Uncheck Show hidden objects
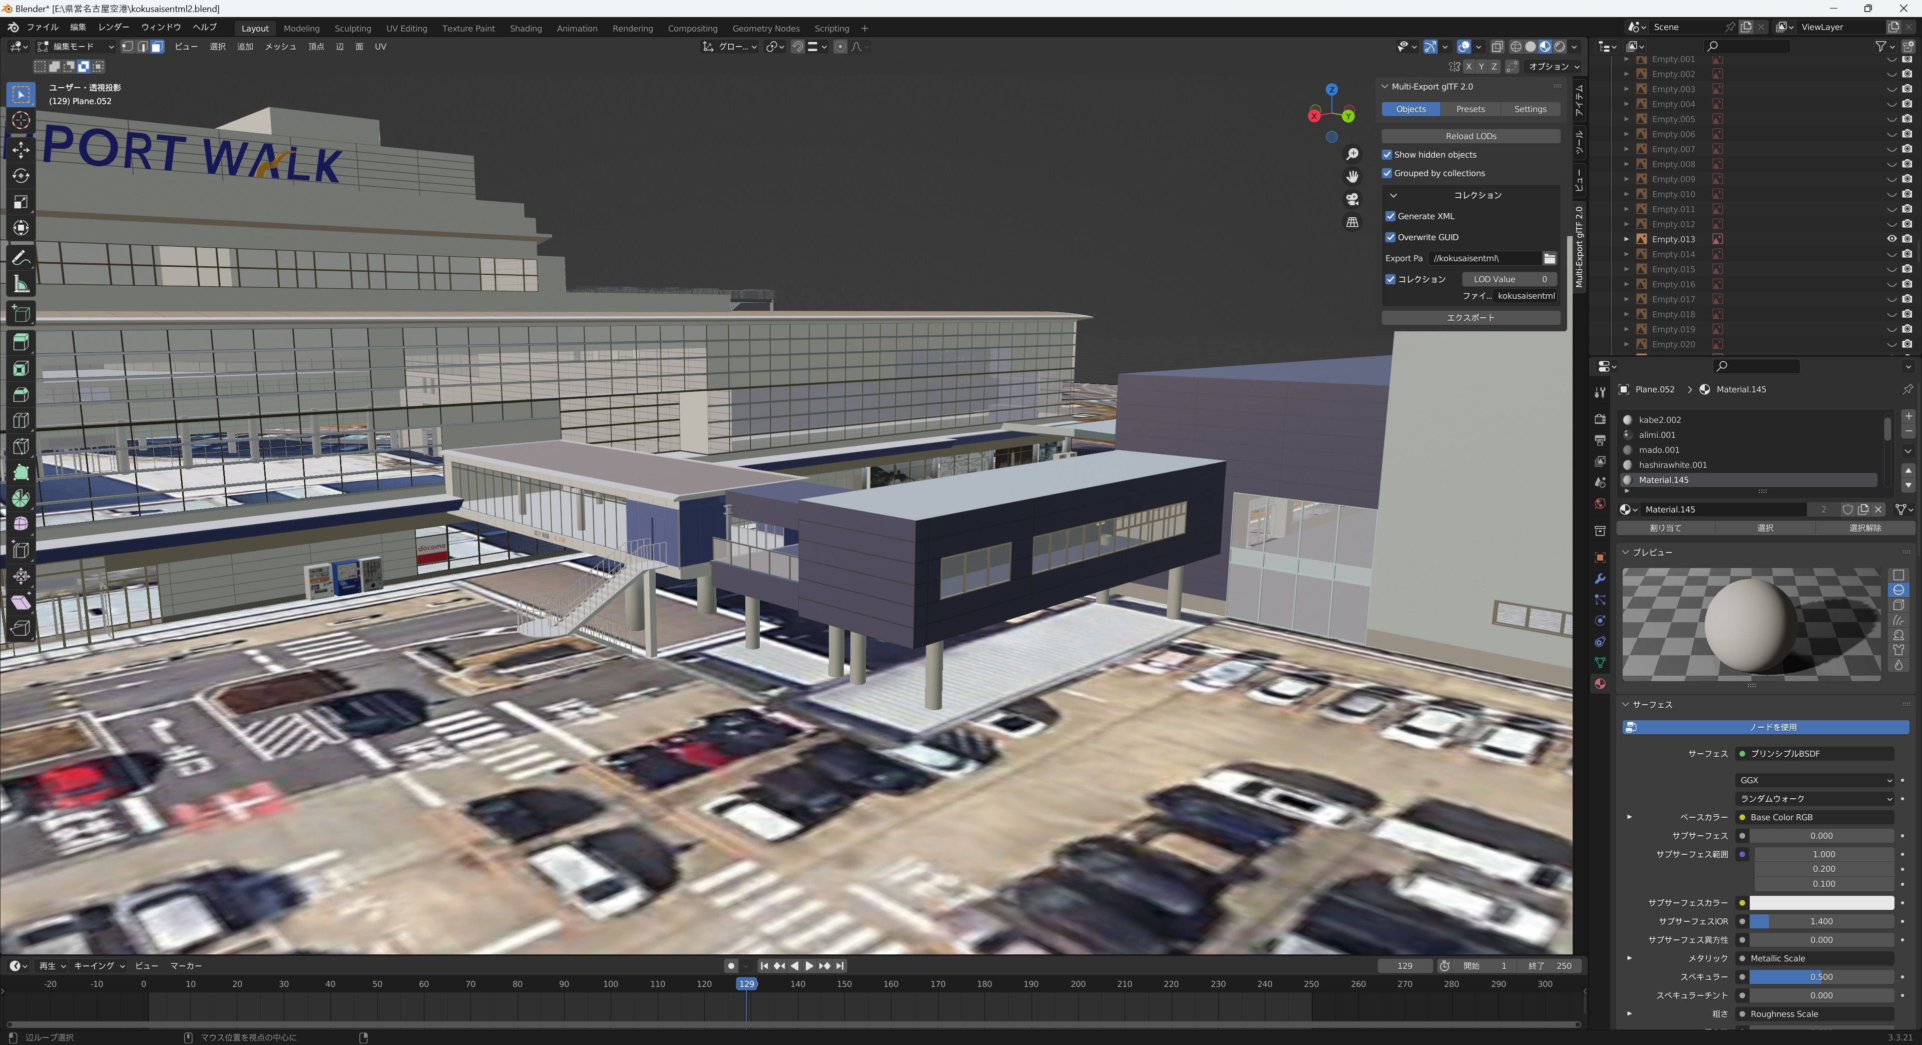This screenshot has width=1922, height=1045. pos(1387,155)
